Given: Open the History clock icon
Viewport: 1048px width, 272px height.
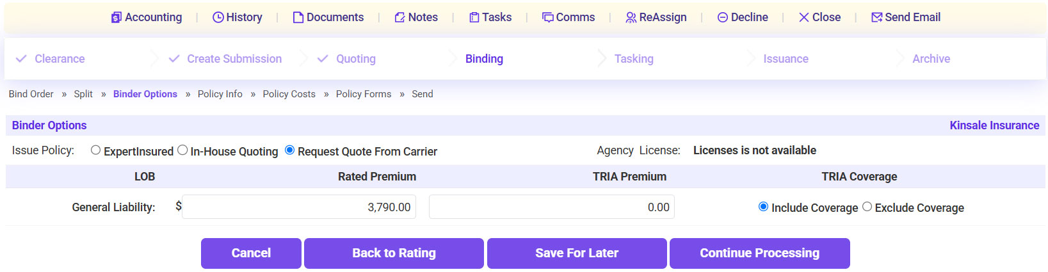Looking at the screenshot, I should click(218, 17).
